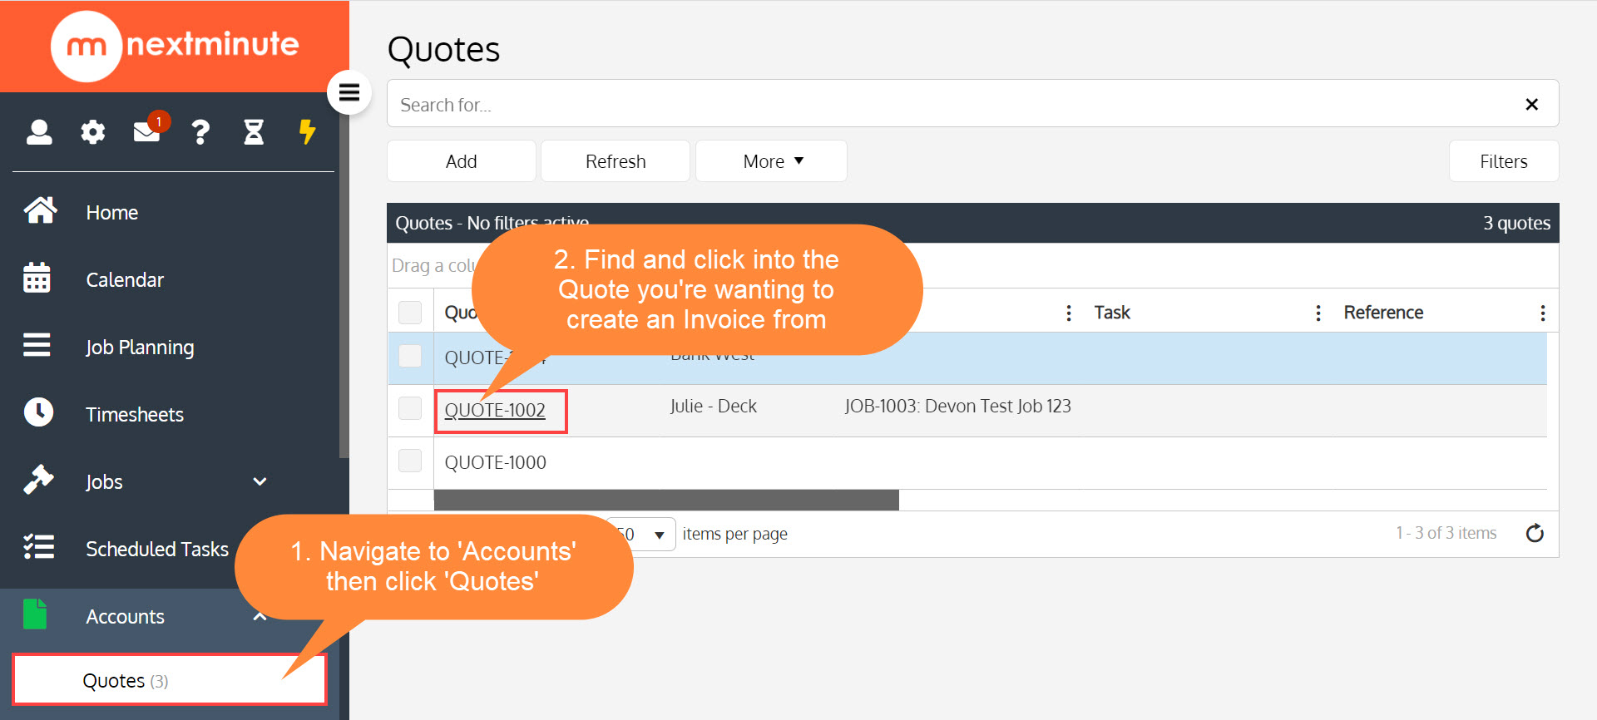Open the More dropdown menu

click(771, 160)
